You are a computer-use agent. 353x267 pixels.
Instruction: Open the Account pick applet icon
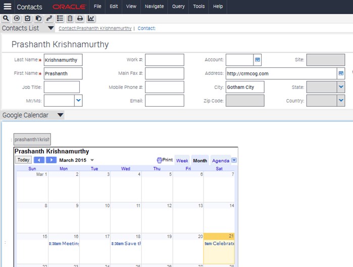tap(258, 60)
